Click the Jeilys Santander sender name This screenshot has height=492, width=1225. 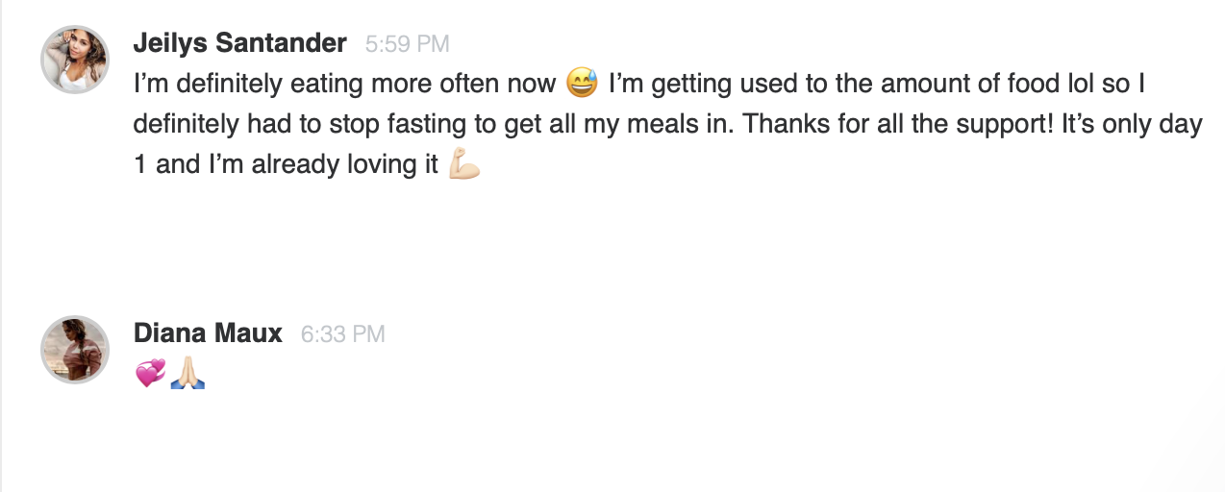coord(239,43)
